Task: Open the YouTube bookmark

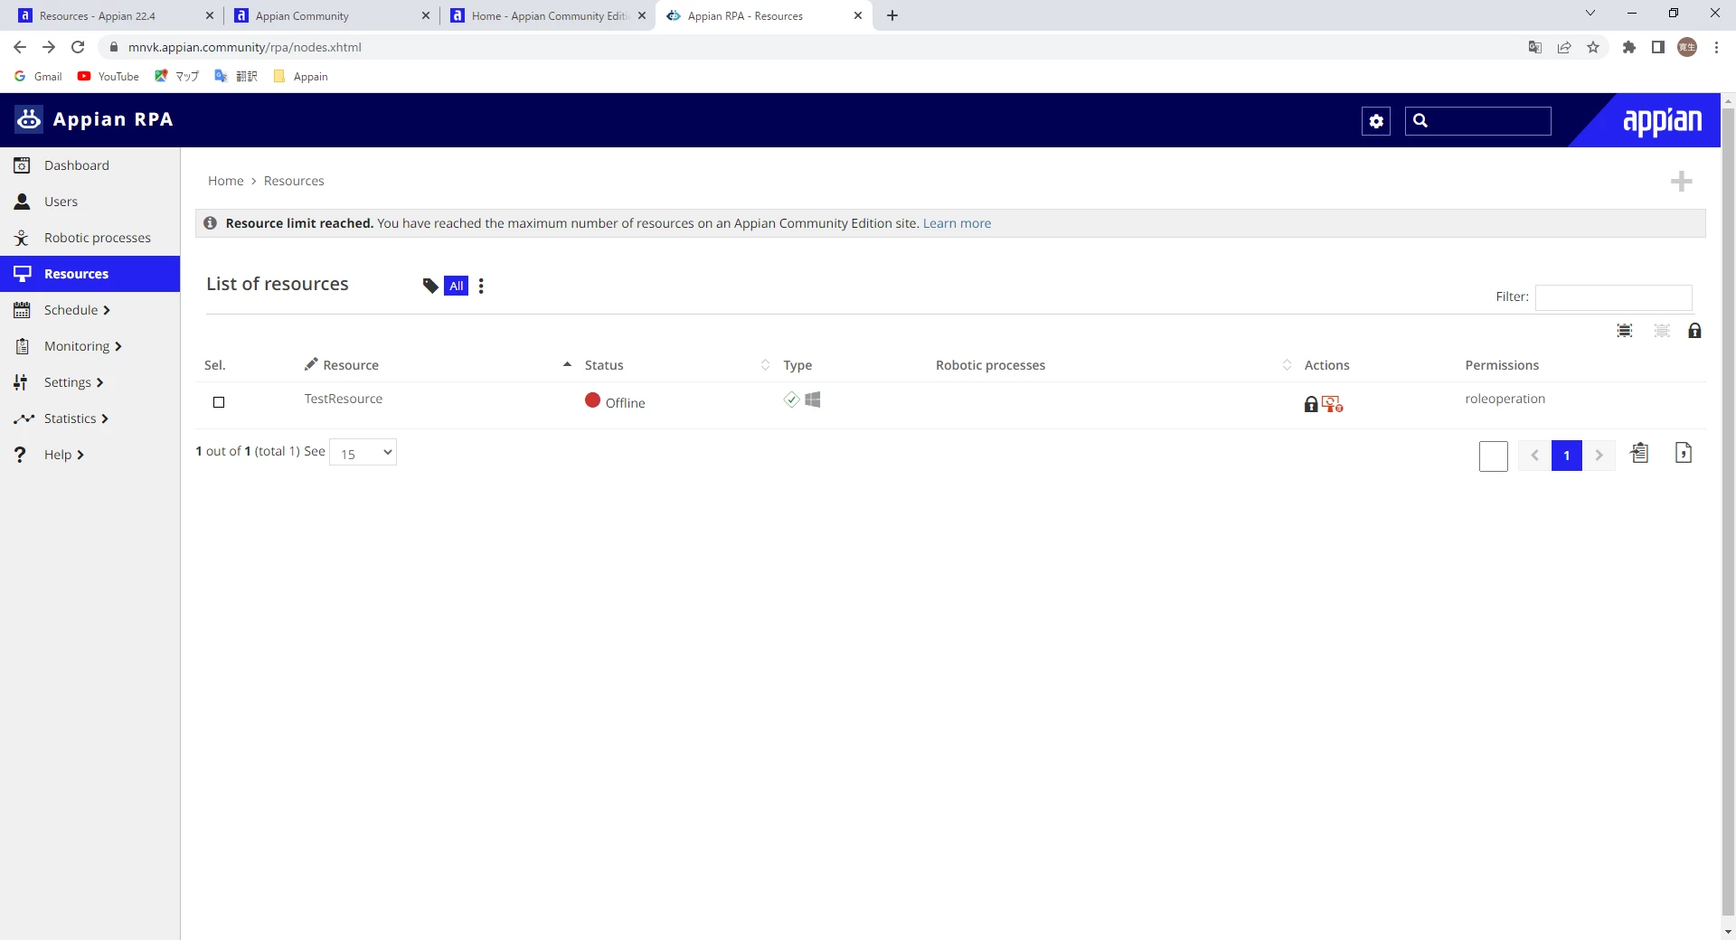Action: click(x=108, y=77)
